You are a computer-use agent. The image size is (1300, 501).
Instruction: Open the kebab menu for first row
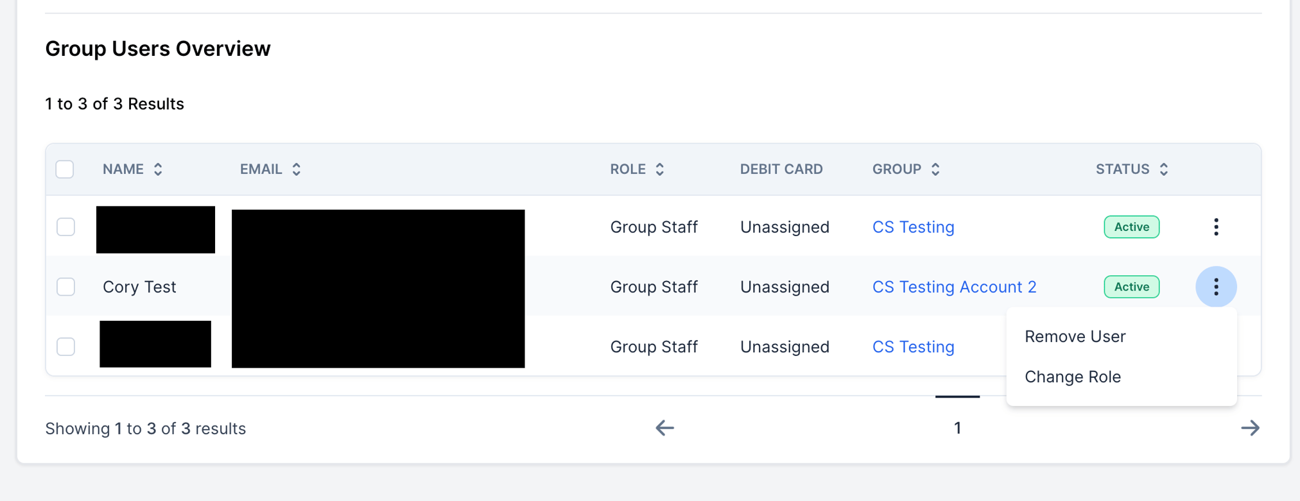click(x=1216, y=227)
